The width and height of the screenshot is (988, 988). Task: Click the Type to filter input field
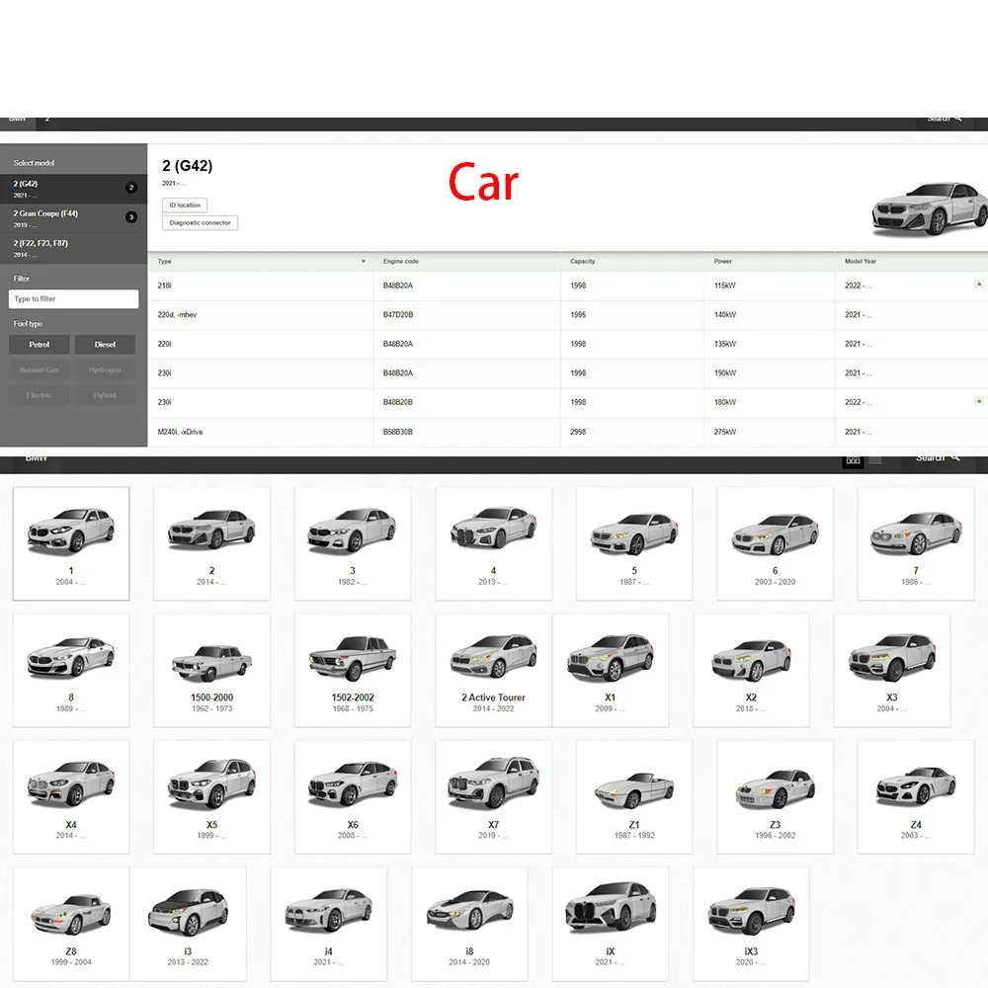(74, 298)
